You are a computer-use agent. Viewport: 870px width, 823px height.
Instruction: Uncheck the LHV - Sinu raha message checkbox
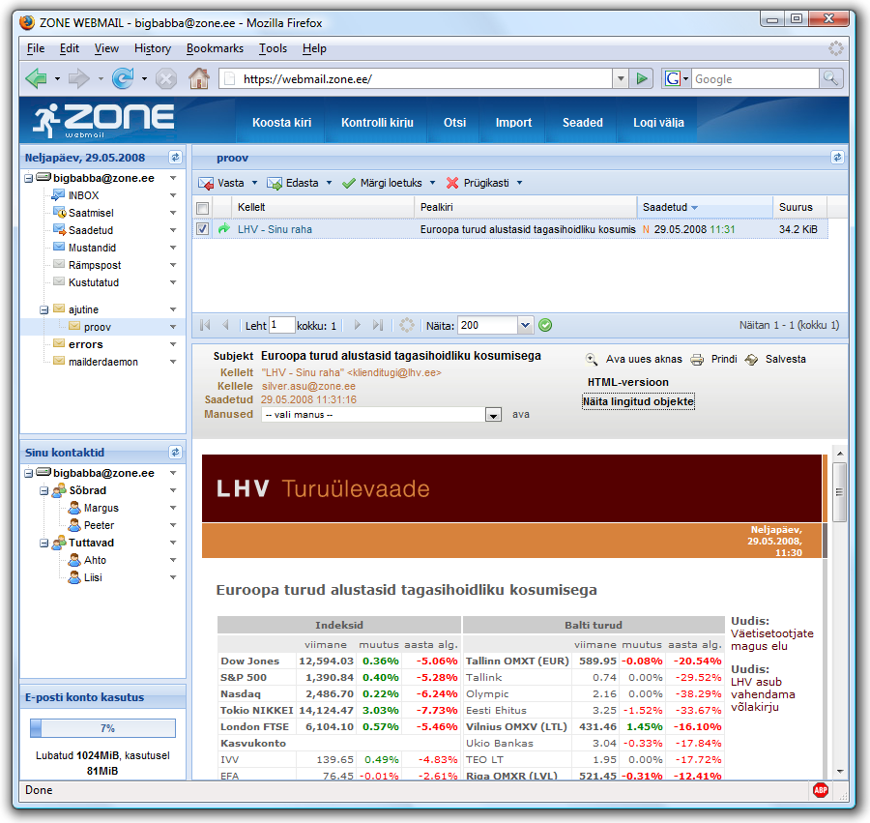203,228
